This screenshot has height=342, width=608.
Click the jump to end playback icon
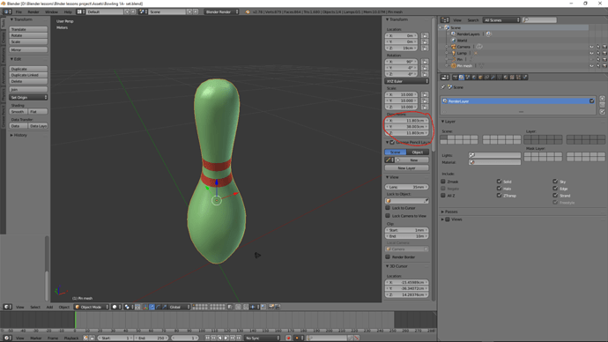239,338
